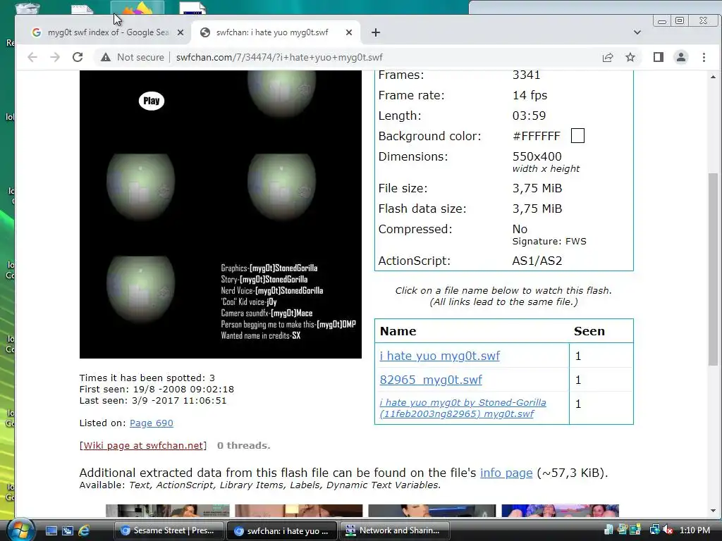722x541 pixels.
Task: Click the vertical scrollbar thumb
Action: tap(713, 269)
